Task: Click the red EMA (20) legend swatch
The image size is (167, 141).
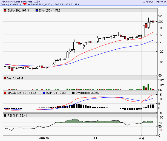Action: pyautogui.click(x=5, y=10)
